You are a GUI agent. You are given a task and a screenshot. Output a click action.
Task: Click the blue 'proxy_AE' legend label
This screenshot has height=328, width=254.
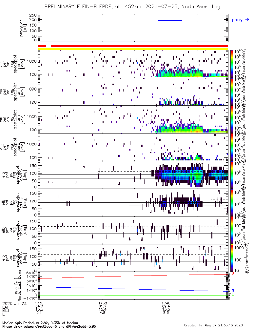tap(241, 20)
